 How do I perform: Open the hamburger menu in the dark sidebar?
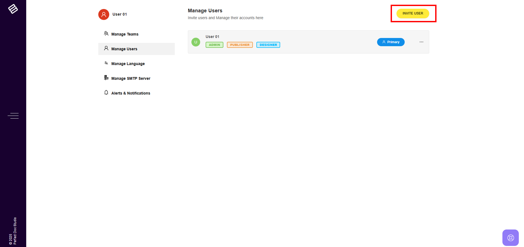click(x=13, y=116)
